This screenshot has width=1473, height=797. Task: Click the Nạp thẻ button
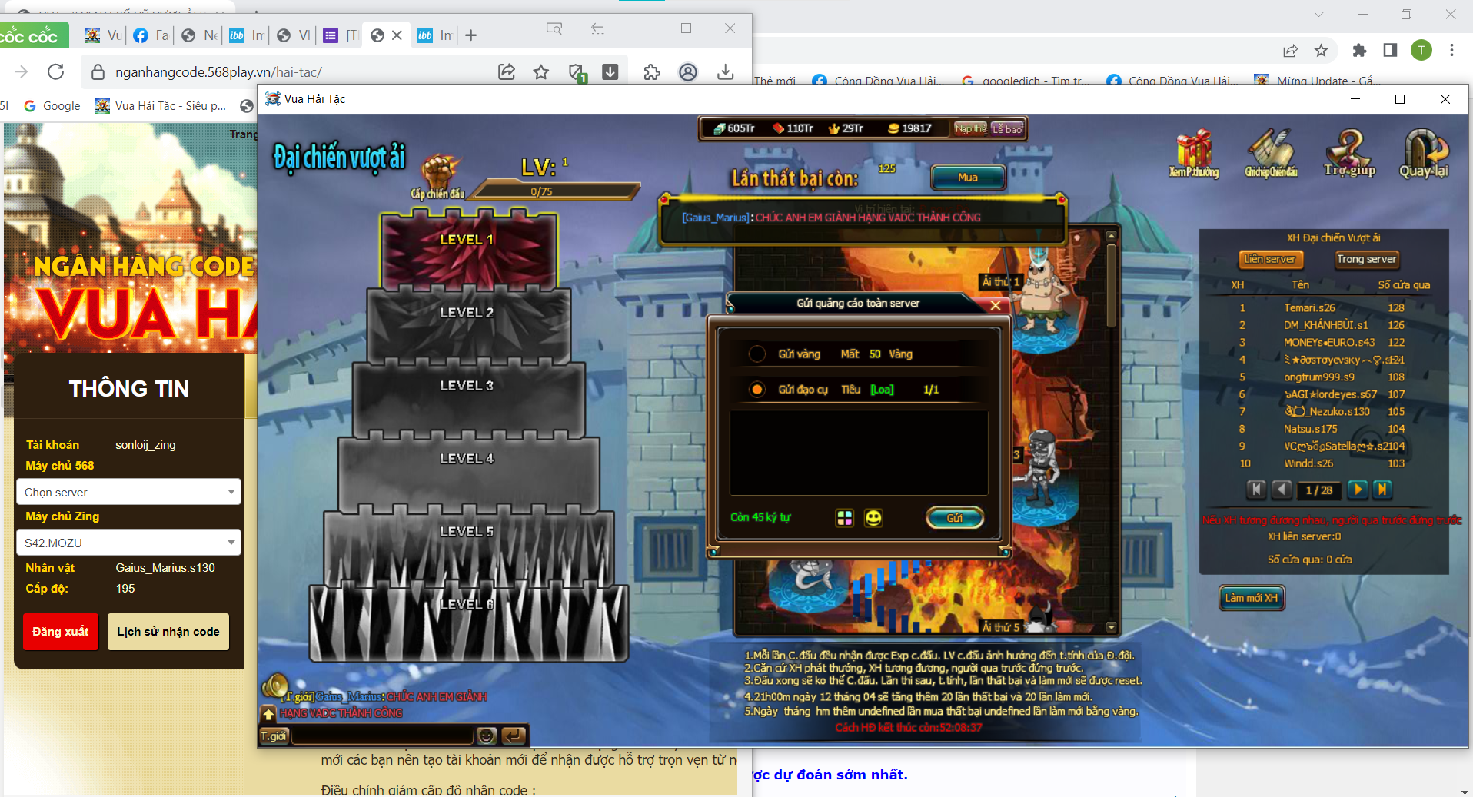click(x=970, y=128)
